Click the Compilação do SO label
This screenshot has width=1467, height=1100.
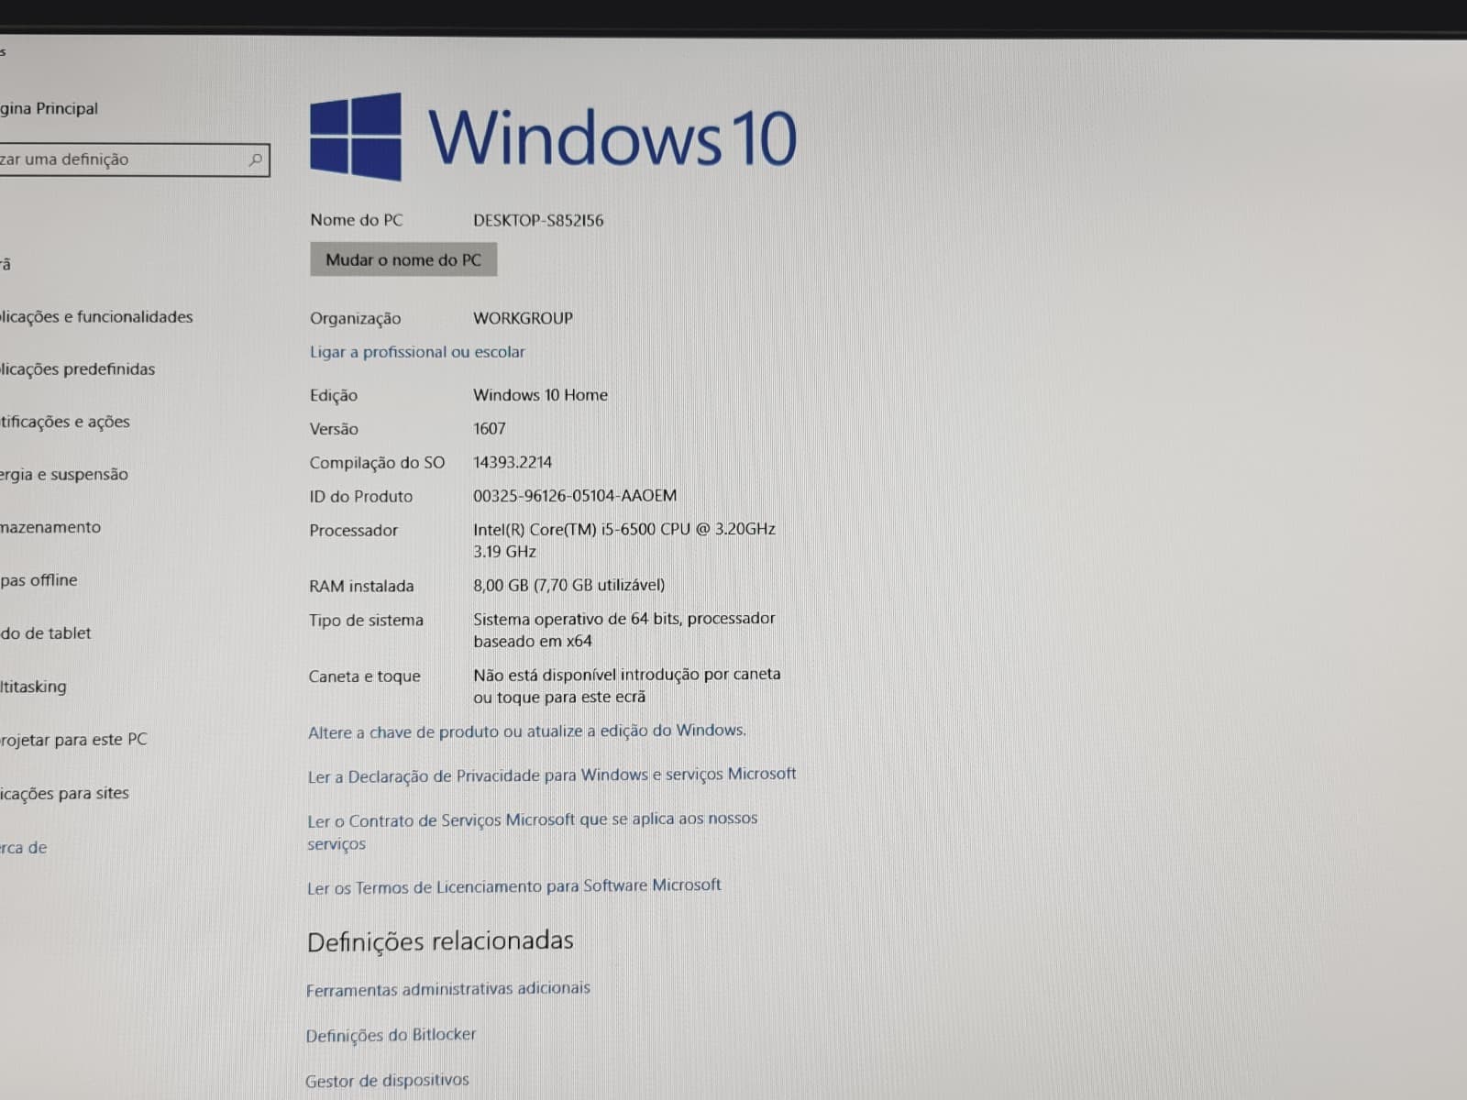[377, 463]
